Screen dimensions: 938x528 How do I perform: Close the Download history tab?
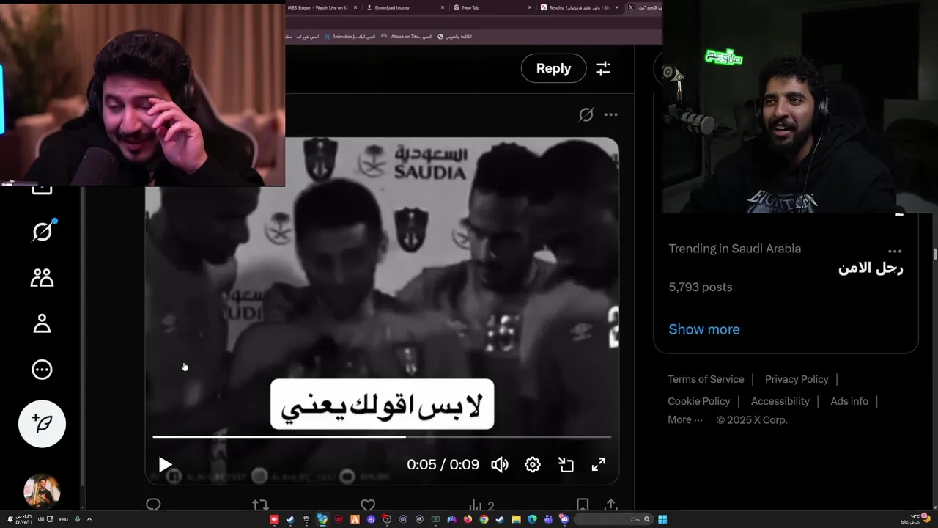[x=443, y=7]
